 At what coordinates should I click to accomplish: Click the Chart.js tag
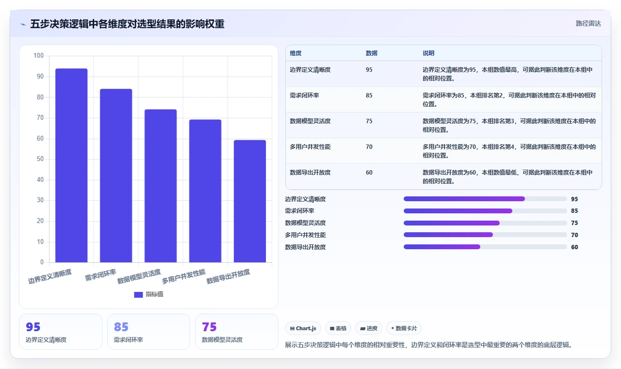[x=303, y=328]
